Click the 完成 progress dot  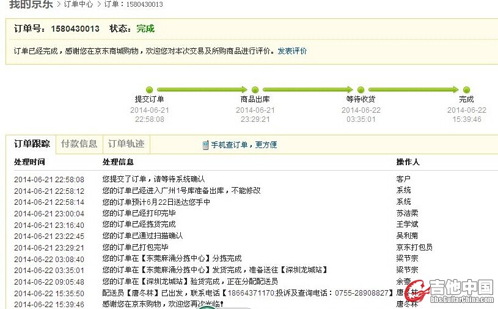(x=467, y=90)
